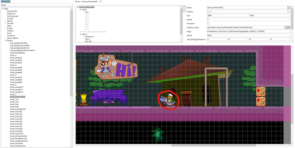Screen dimensions: 295x148
Task: Expand the Tile sets node
Action: pos(6,24)
